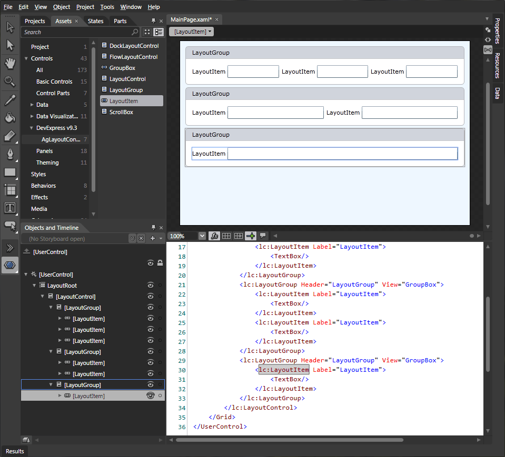Select the Paint Bucket tool
505x457 pixels.
(10, 118)
